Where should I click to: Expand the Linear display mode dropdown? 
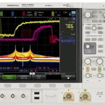[x=52, y=19]
